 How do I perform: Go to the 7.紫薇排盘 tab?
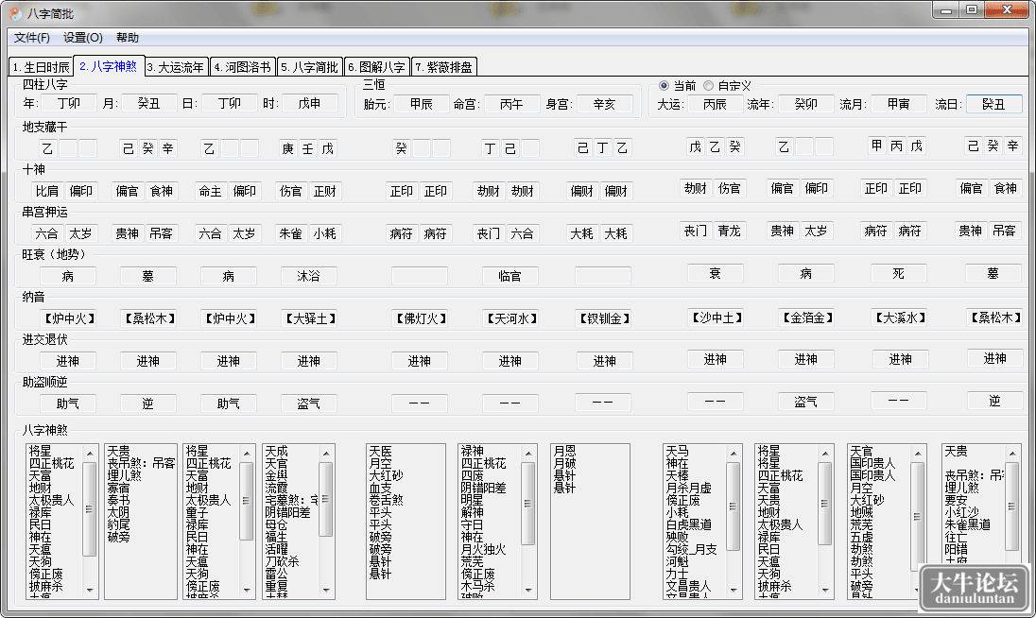444,67
